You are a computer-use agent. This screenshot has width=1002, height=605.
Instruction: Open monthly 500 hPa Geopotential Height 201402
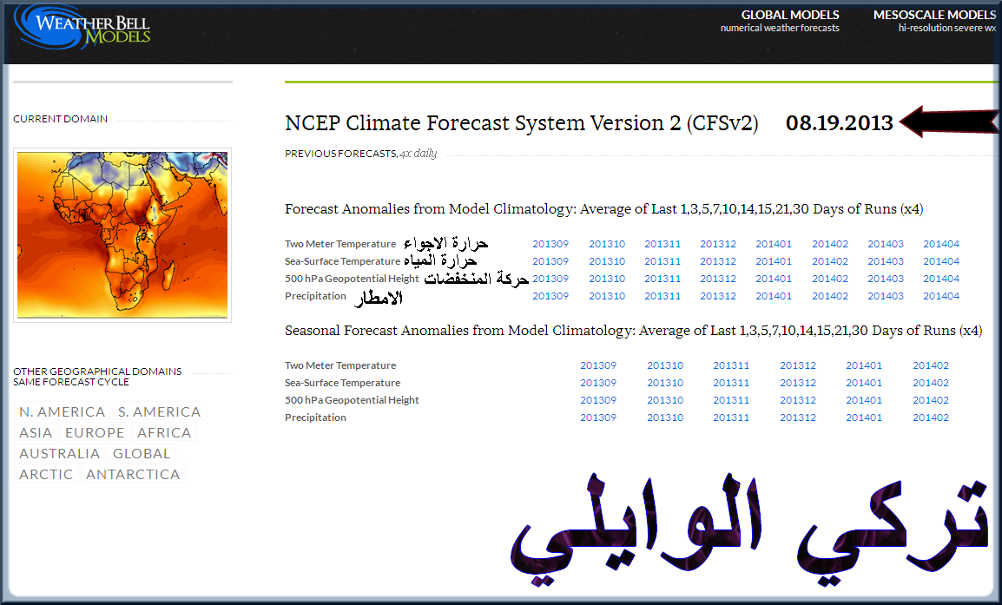pyautogui.click(x=830, y=279)
